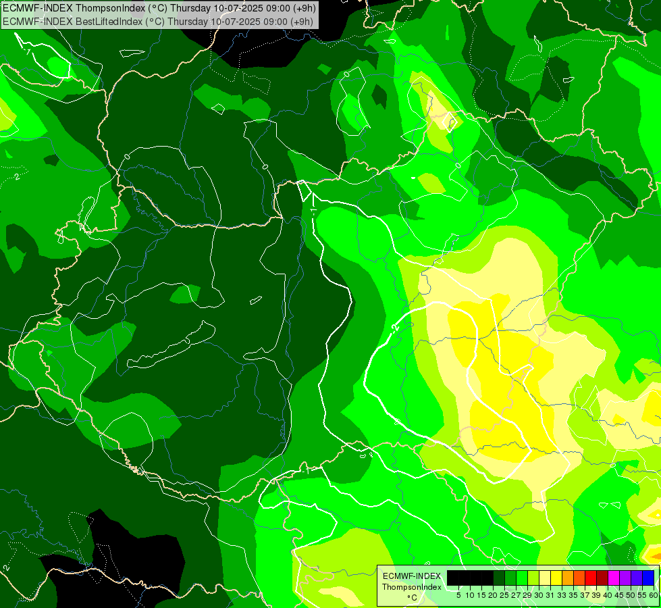
Task: Select the red 37–39 legend swatch
Action: coord(591,578)
